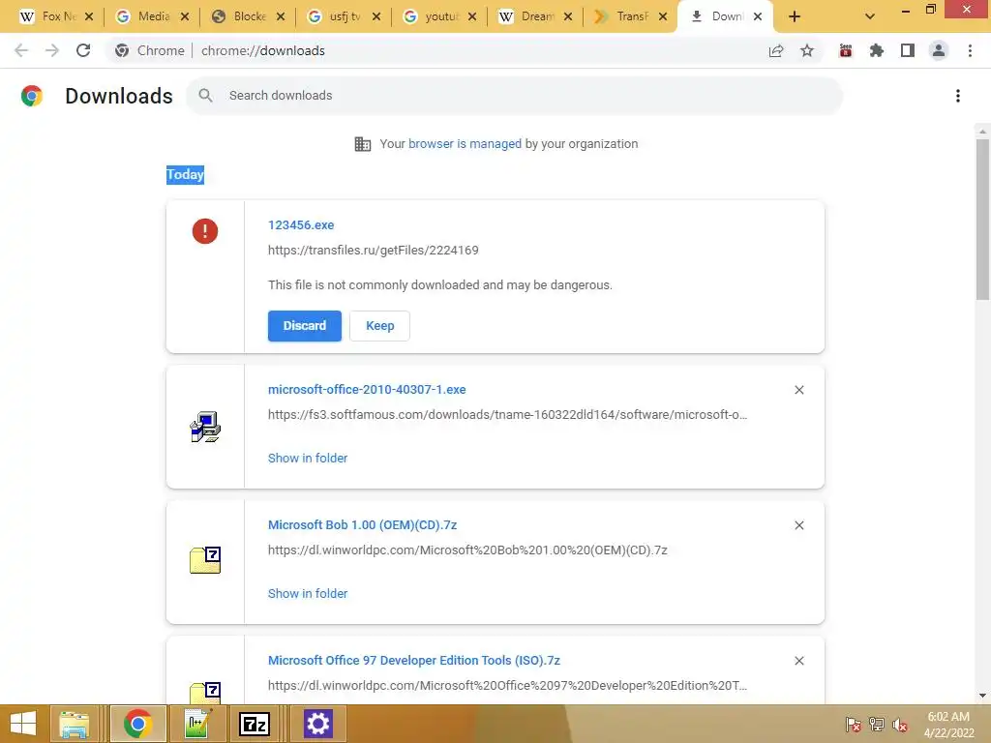Viewport: 991px width, 743px height.
Task: Open the Extensions puzzle piece menu
Action: coord(877,50)
